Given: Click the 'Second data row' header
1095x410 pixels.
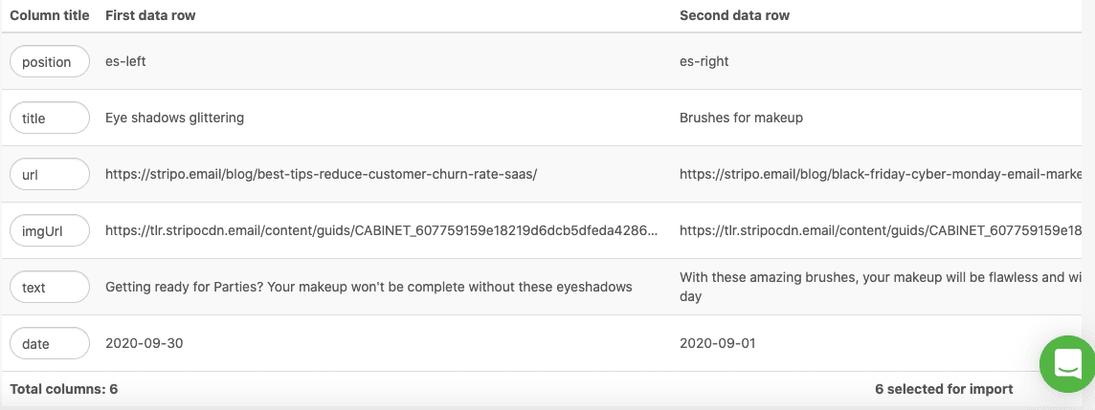Looking at the screenshot, I should pos(734,15).
